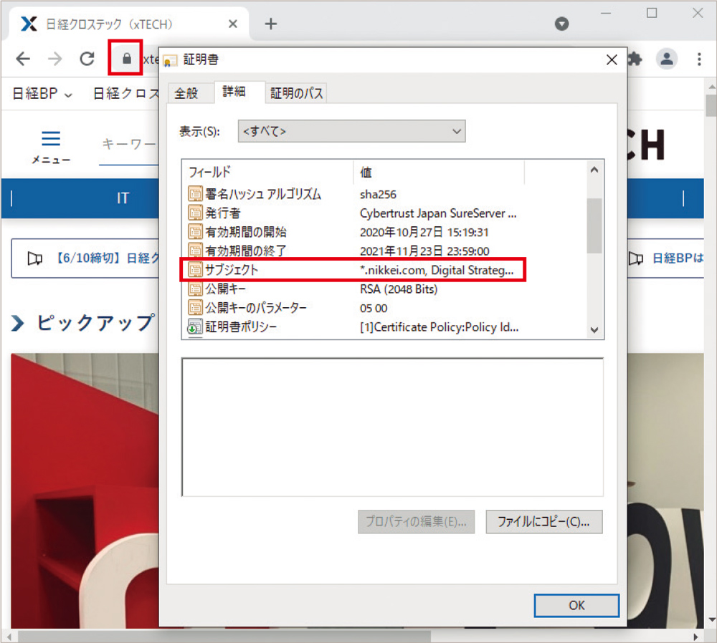Open the 証明のパス tab

click(x=296, y=93)
